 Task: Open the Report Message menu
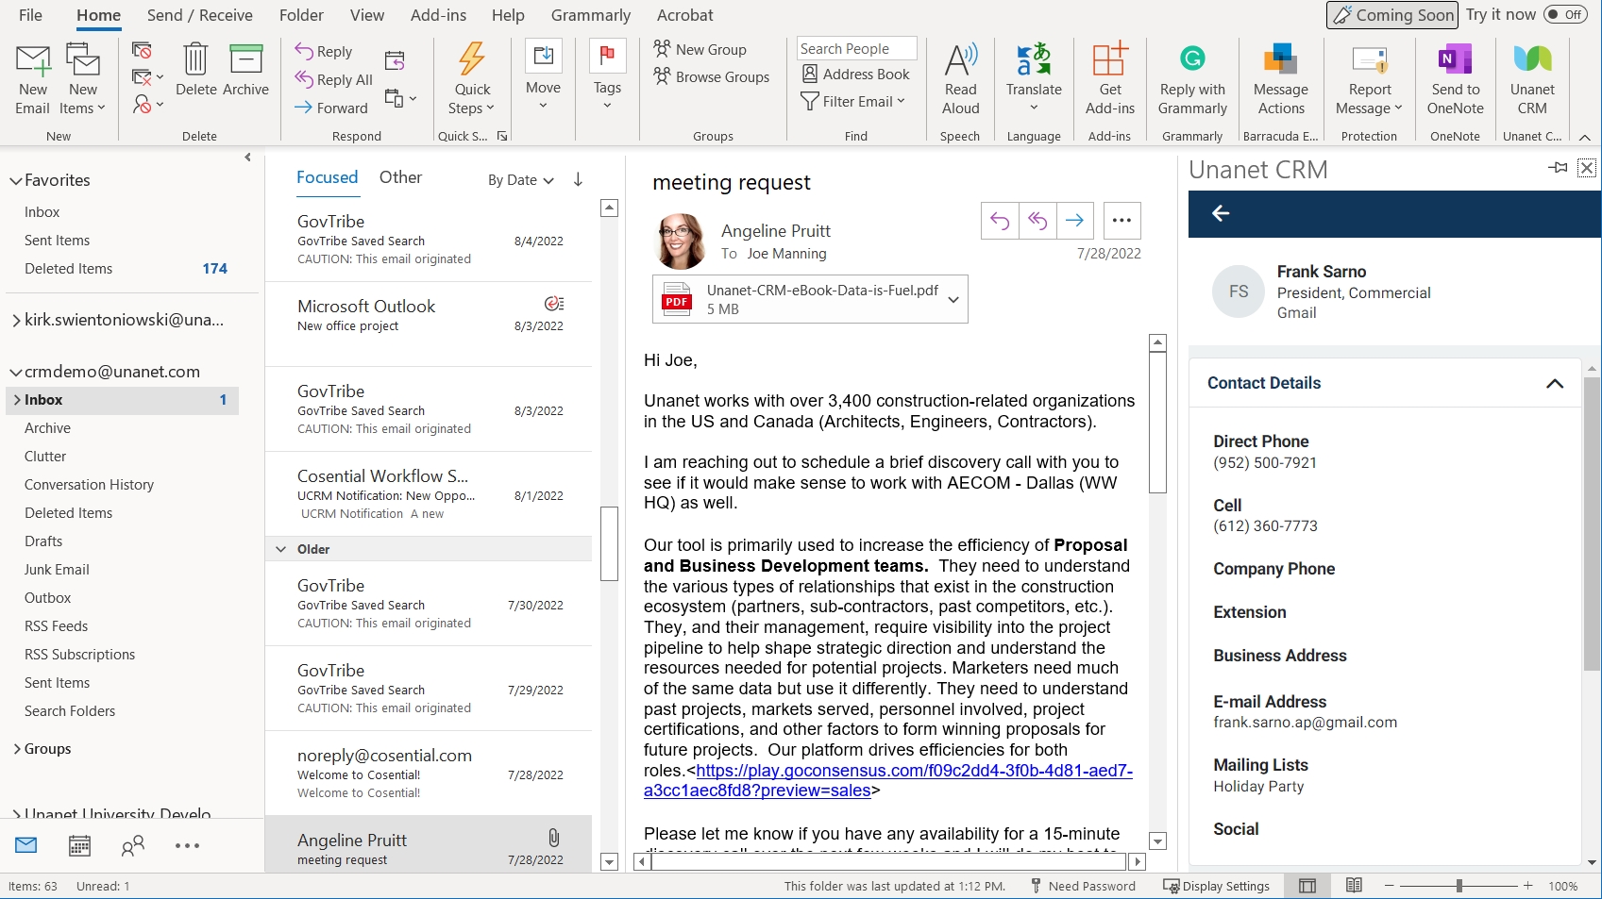click(x=1369, y=79)
